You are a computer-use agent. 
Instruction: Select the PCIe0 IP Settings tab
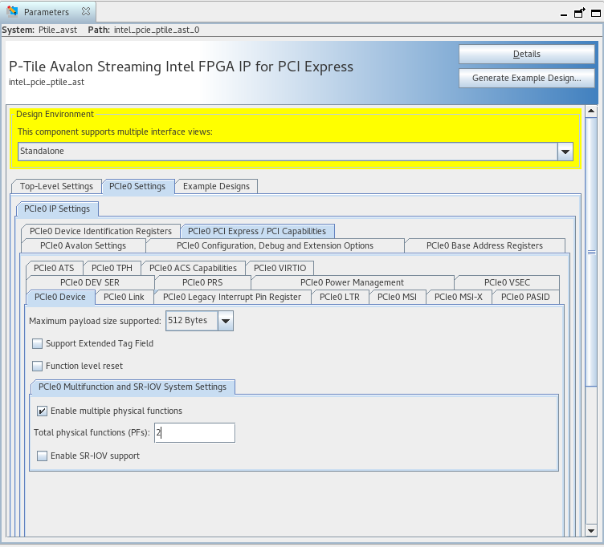pyautogui.click(x=57, y=209)
